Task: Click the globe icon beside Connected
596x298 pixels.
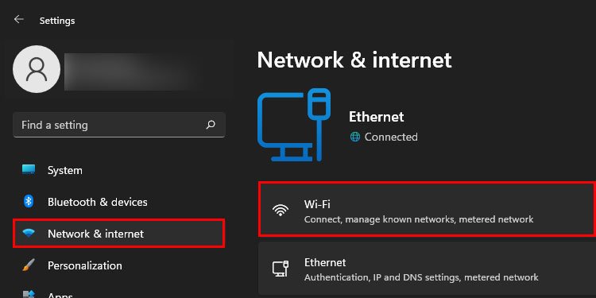Action: pos(355,137)
